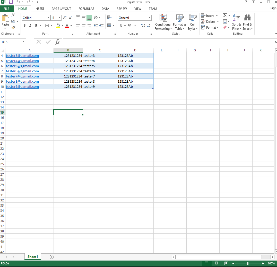Apply Percent Style number format
Image resolution: width=277 pixels, height=267 pixels.
coord(129,26)
